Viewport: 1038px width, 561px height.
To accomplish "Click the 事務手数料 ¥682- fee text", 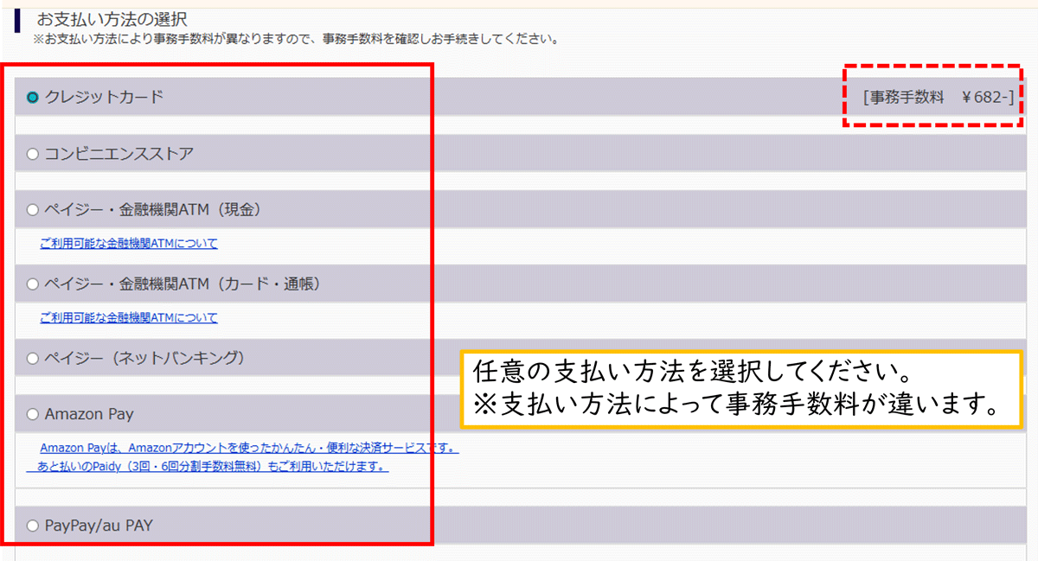I will 938,98.
